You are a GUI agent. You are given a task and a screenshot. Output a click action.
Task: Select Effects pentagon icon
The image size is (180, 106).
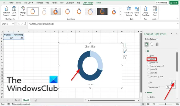coord(152,44)
